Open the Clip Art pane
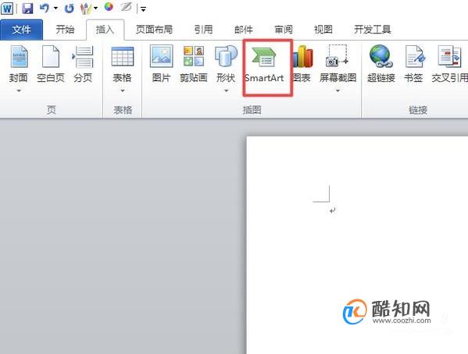 pos(194,64)
